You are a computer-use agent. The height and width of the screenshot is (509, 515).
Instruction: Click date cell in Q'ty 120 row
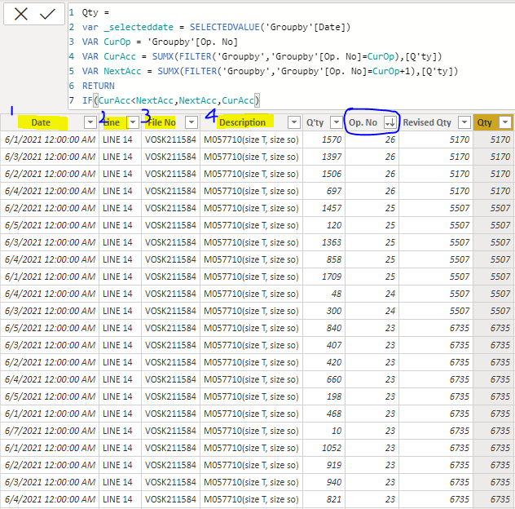click(x=50, y=225)
